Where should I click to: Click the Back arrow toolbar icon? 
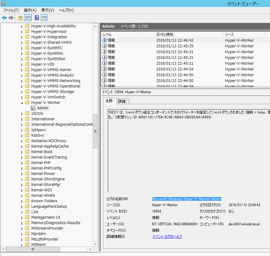[4, 18]
